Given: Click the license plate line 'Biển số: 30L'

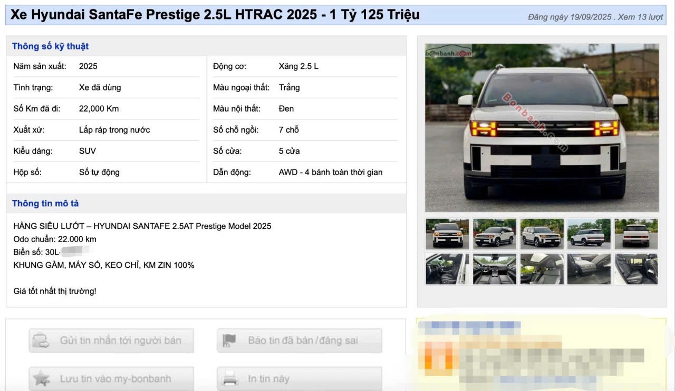Looking at the screenshot, I should pyautogui.click(x=37, y=252).
